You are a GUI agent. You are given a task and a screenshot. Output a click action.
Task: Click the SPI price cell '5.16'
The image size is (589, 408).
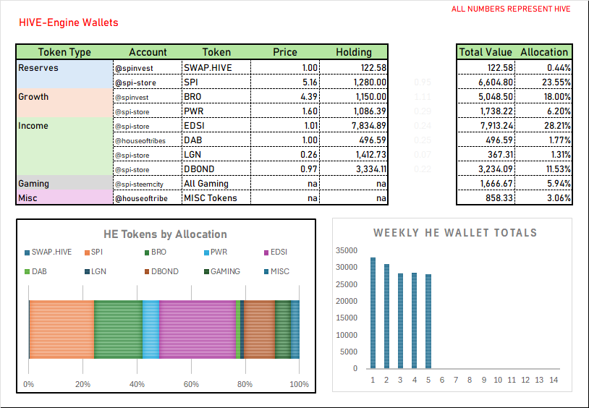(285, 82)
